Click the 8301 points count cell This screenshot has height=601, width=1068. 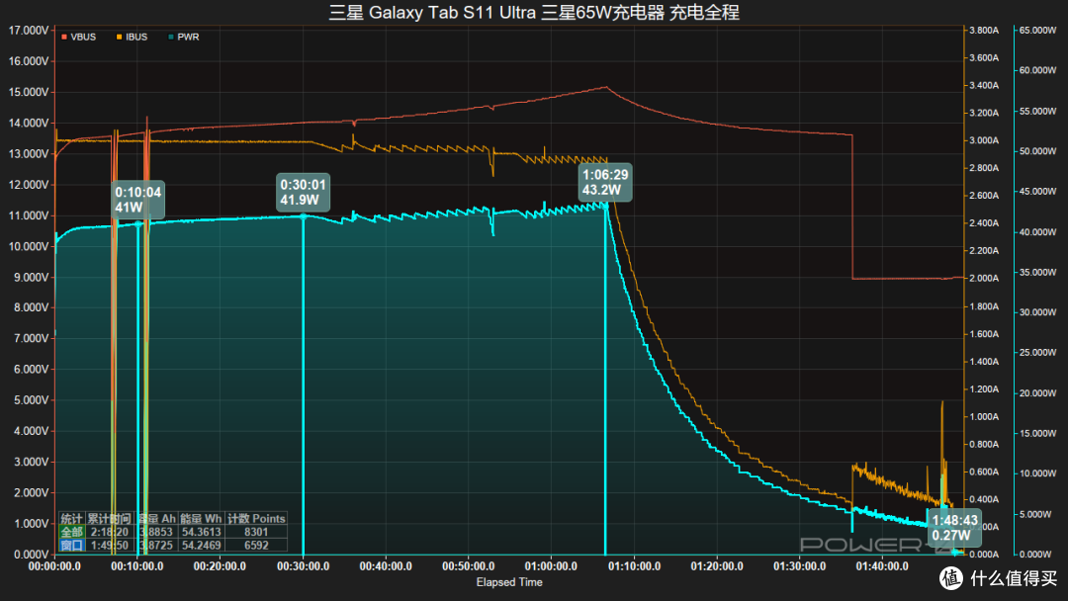pos(256,532)
